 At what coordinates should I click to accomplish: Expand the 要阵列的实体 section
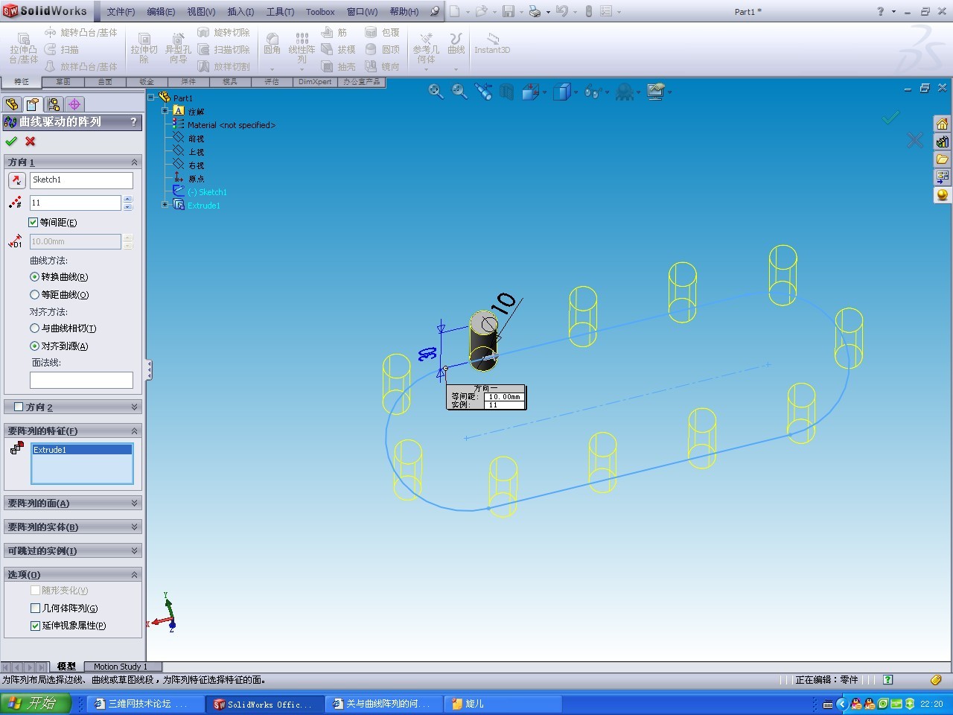tap(135, 527)
